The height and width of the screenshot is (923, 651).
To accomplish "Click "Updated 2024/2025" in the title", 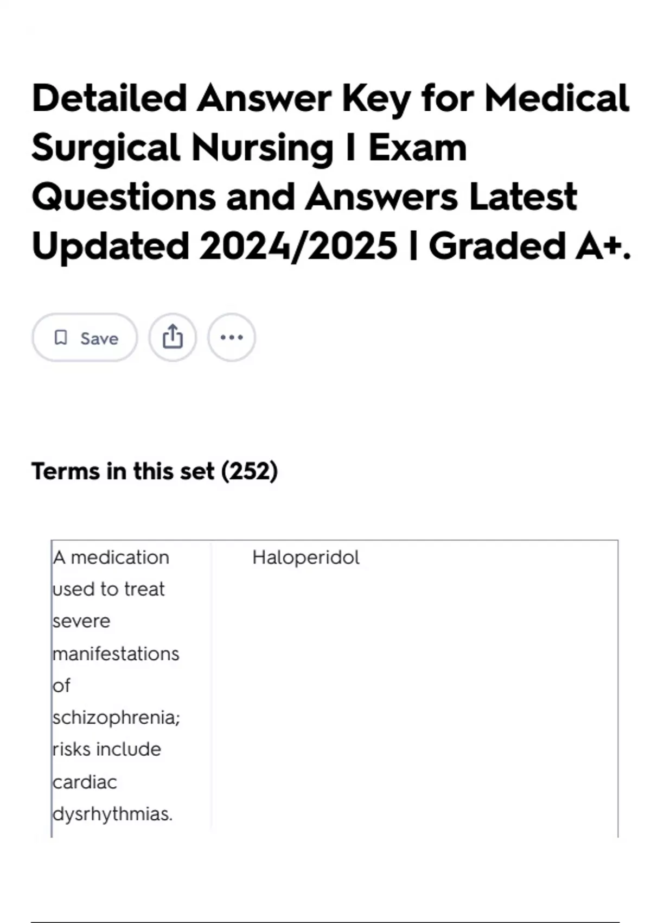I will pyautogui.click(x=214, y=246).
